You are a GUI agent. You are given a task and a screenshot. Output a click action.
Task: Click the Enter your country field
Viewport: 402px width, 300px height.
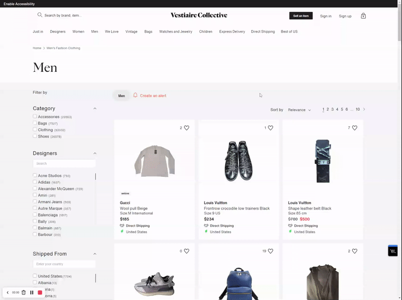point(64,264)
